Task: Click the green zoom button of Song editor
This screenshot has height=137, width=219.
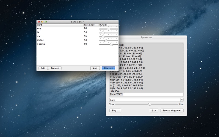Action: 46,22
